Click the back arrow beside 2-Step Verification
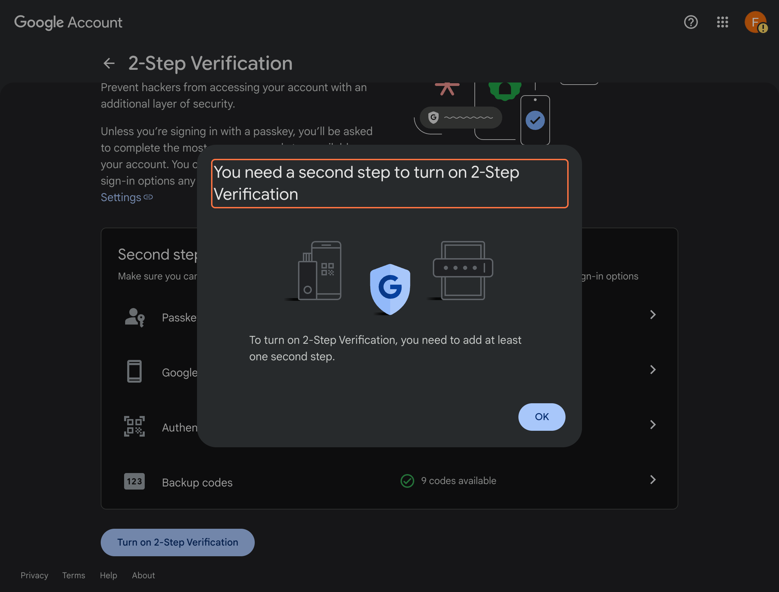 pos(109,63)
